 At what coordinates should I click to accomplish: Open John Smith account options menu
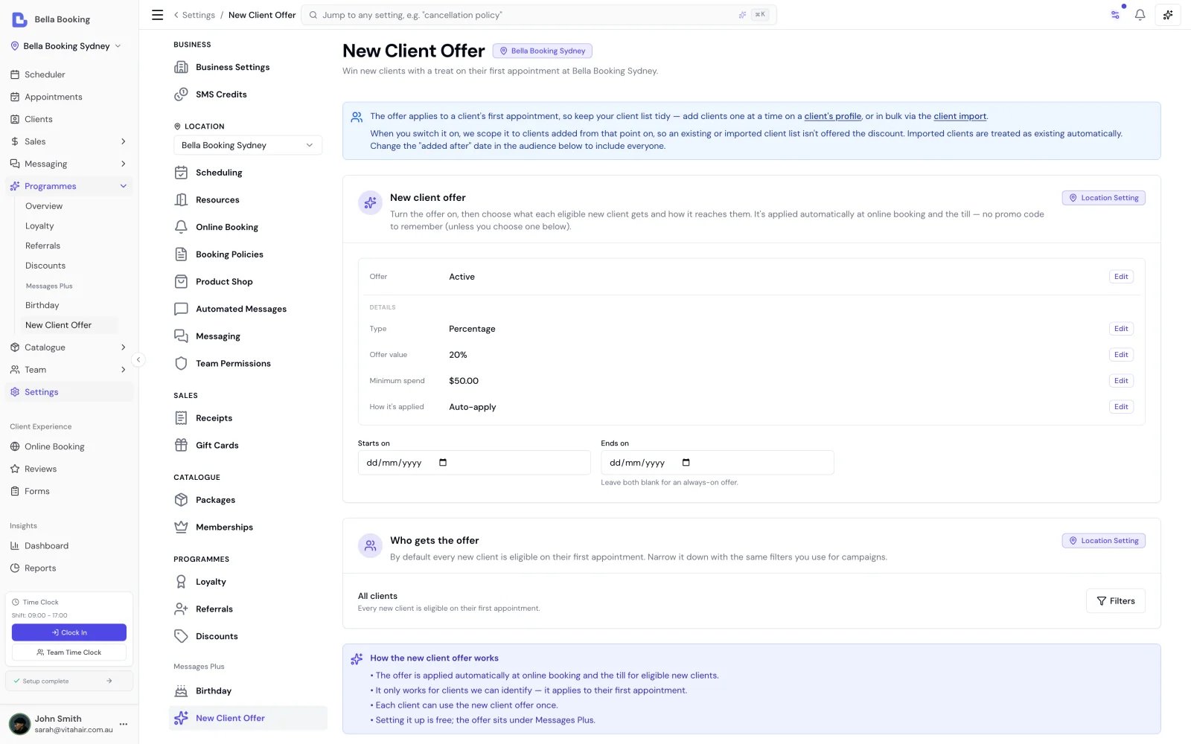(124, 724)
